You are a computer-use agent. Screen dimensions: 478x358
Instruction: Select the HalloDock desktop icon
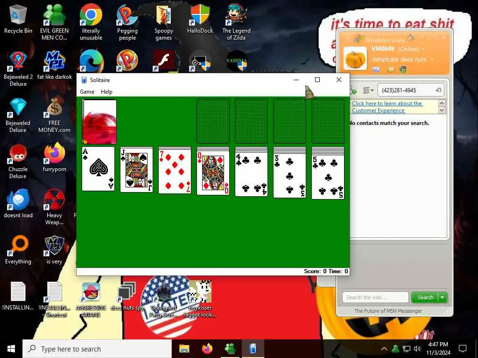200,19
